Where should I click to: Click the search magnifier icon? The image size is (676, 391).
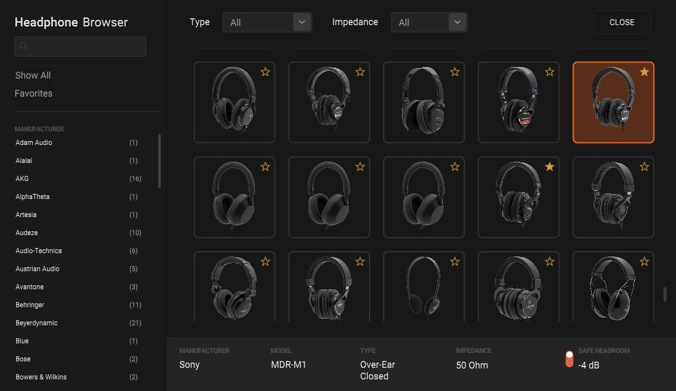pos(24,46)
